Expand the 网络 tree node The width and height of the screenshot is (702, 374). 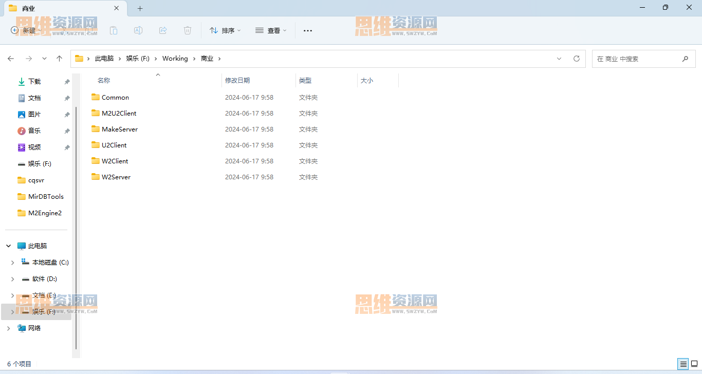[x=9, y=328]
